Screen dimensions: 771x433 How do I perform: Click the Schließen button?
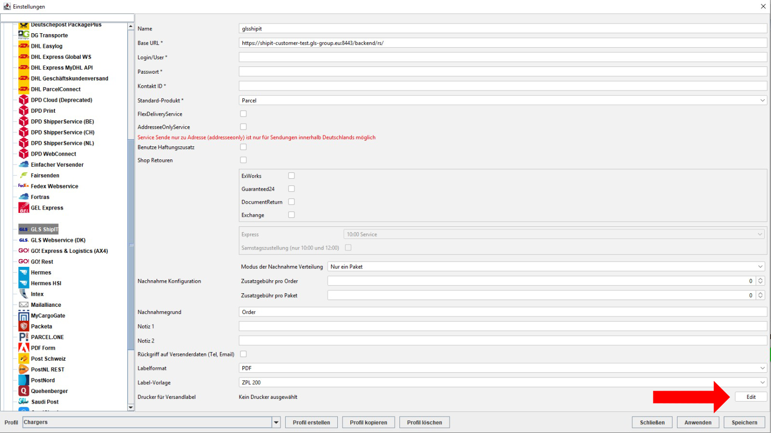652,422
